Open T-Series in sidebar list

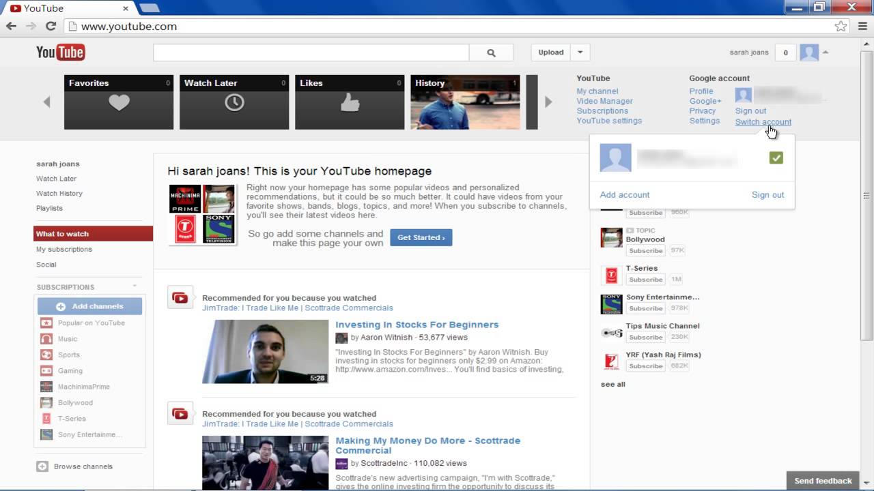pyautogui.click(x=72, y=419)
